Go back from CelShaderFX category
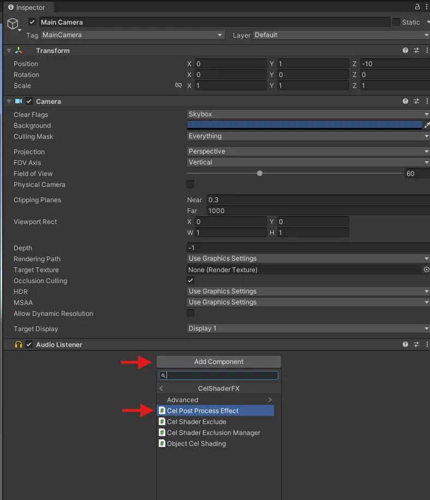430x500 pixels. point(162,388)
